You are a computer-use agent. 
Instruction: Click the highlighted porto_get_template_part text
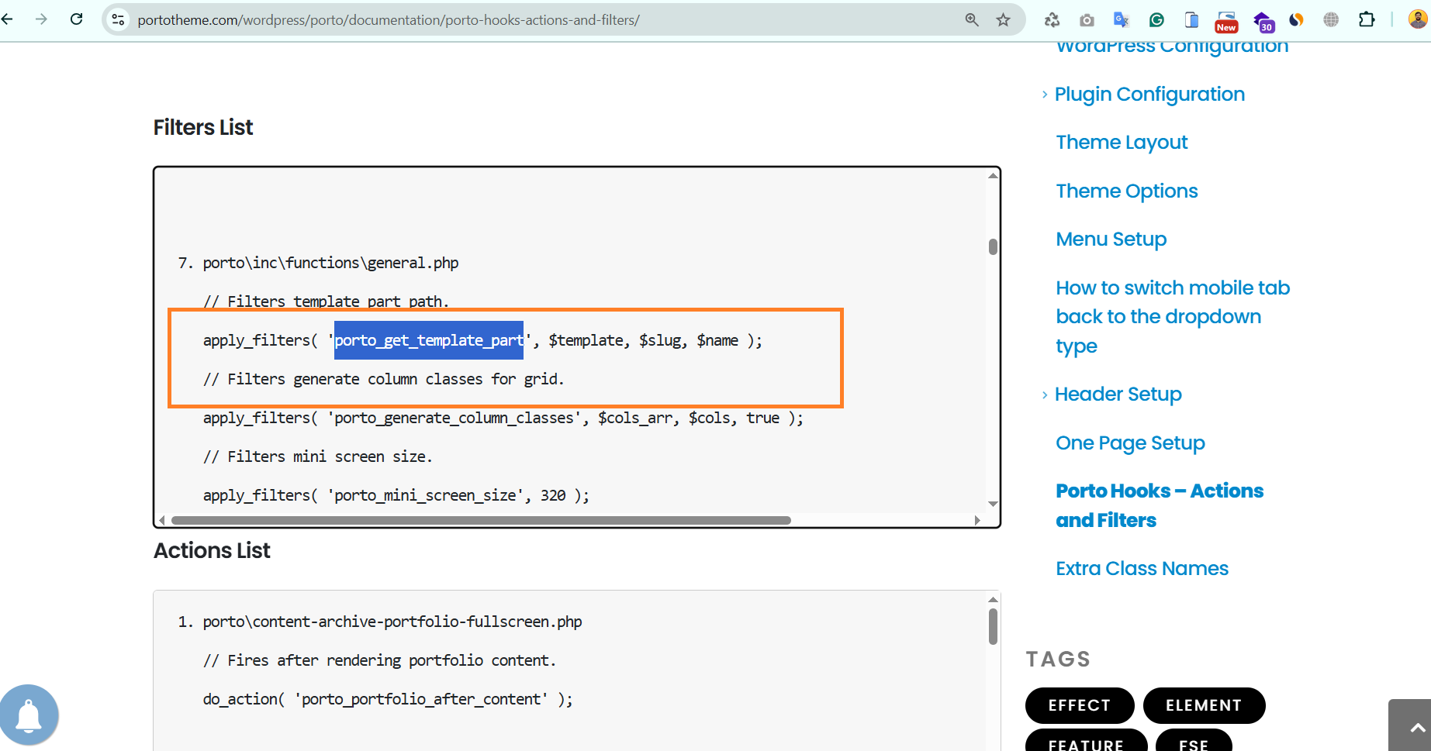pyautogui.click(x=429, y=340)
